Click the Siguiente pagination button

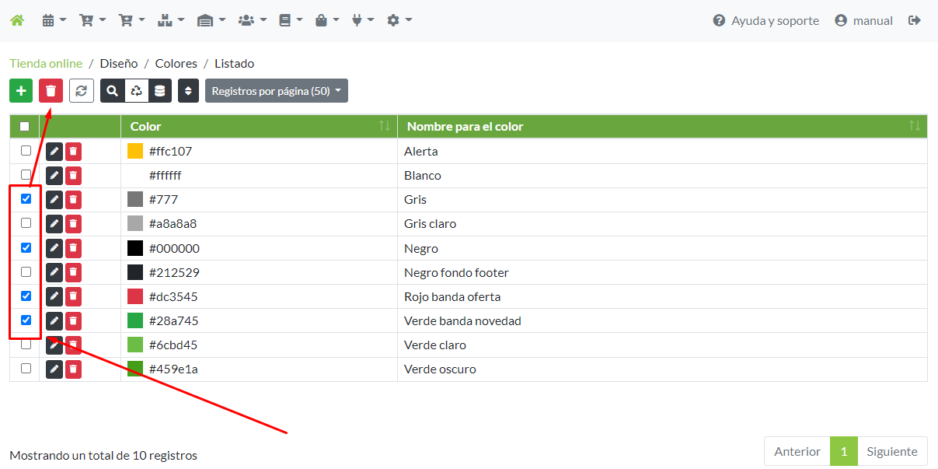coord(891,451)
